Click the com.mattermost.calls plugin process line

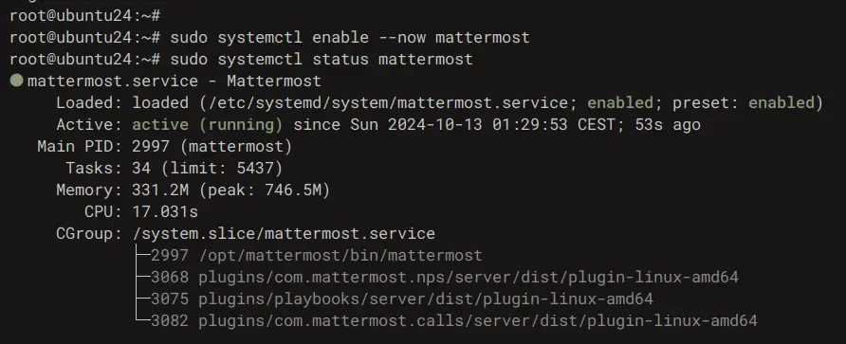tap(453, 321)
